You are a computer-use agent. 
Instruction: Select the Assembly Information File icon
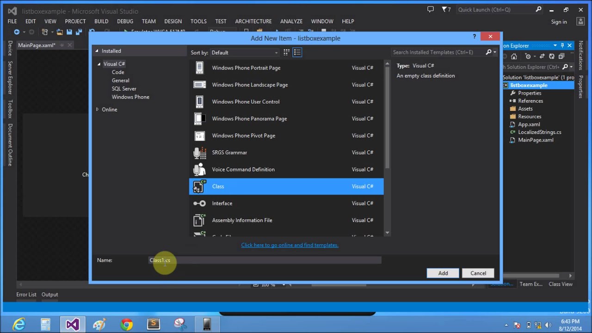(199, 220)
